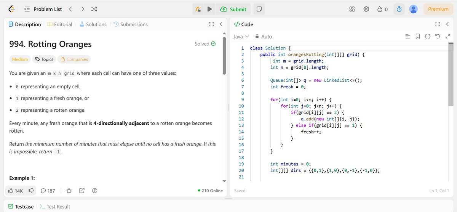This screenshot has height=212, width=457.
Task: Click the Auto lock indicator
Action: click(264, 37)
